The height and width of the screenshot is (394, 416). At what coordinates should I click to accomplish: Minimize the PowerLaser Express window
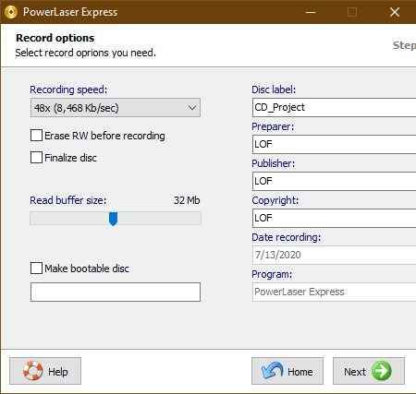point(311,12)
